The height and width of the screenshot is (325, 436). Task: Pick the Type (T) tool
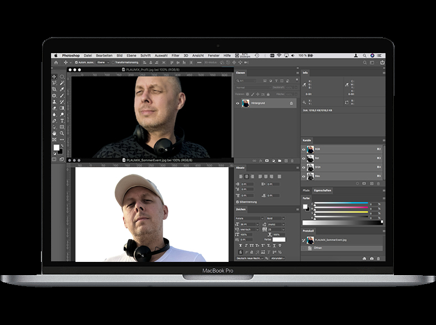[62, 120]
